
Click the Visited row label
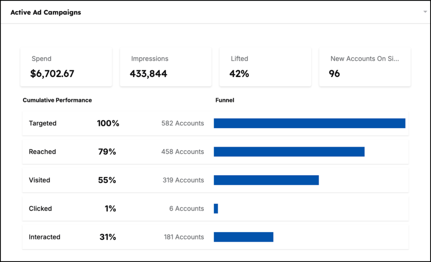point(40,180)
